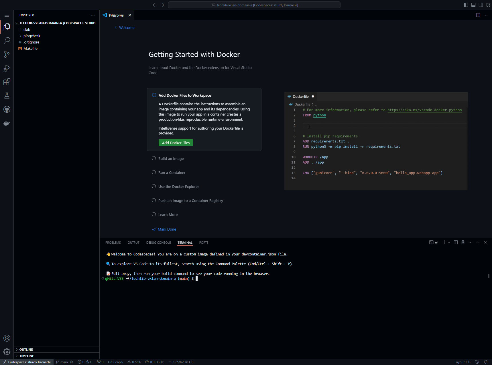The height and width of the screenshot is (365, 492).
Task: Open the Extensions view
Action: tap(7, 82)
